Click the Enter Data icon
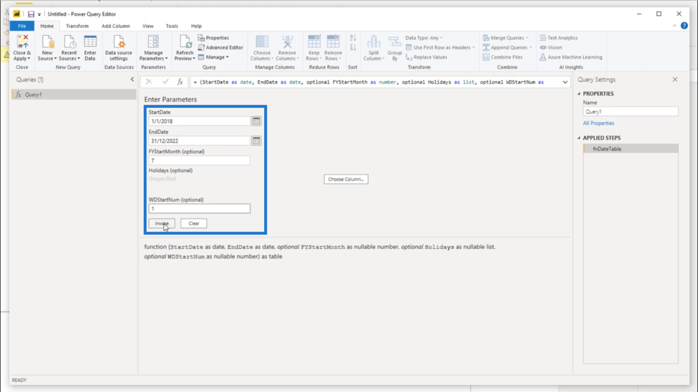698x392 pixels. click(x=90, y=47)
